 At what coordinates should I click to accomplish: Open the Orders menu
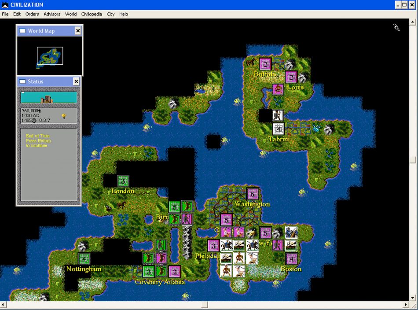tap(32, 14)
